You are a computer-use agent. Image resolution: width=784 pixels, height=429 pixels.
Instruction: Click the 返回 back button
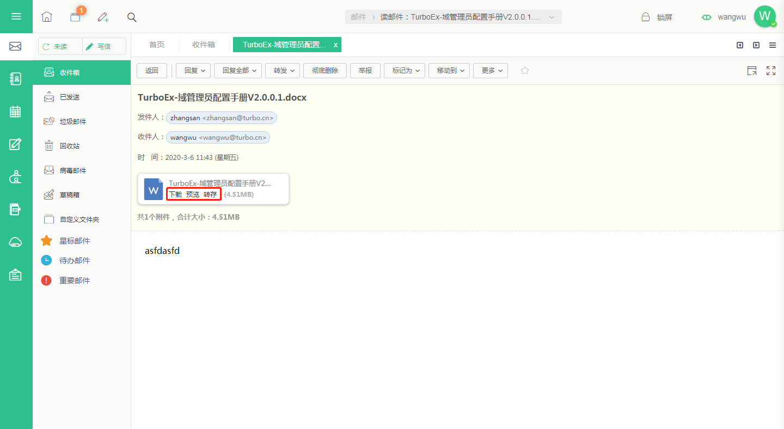pos(152,71)
